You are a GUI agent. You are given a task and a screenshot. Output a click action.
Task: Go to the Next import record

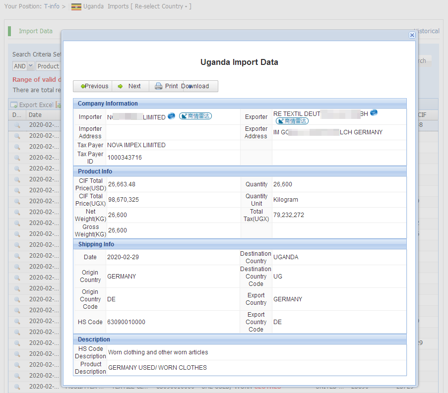130,86
